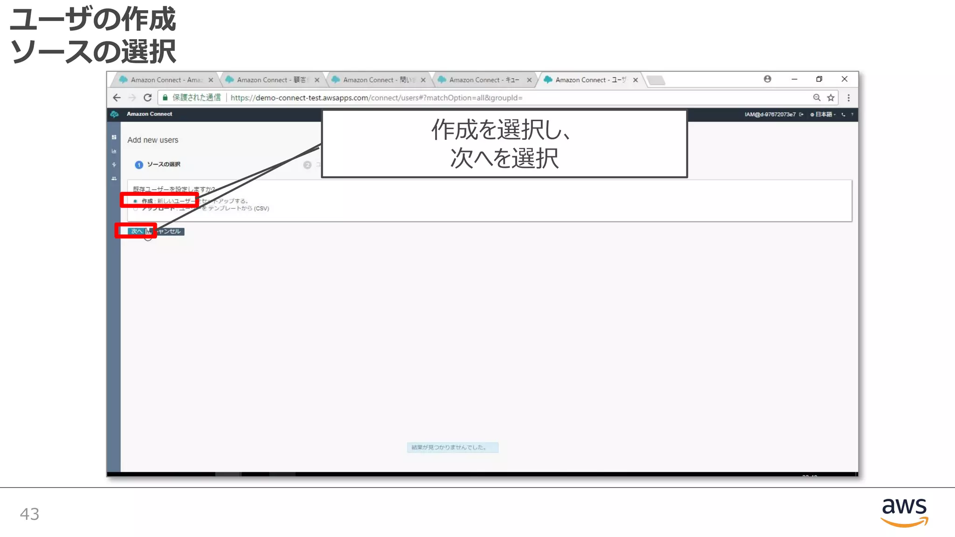The image size is (955, 537).
Task: Switch to the Amazon Connect キュー tab
Action: point(483,80)
